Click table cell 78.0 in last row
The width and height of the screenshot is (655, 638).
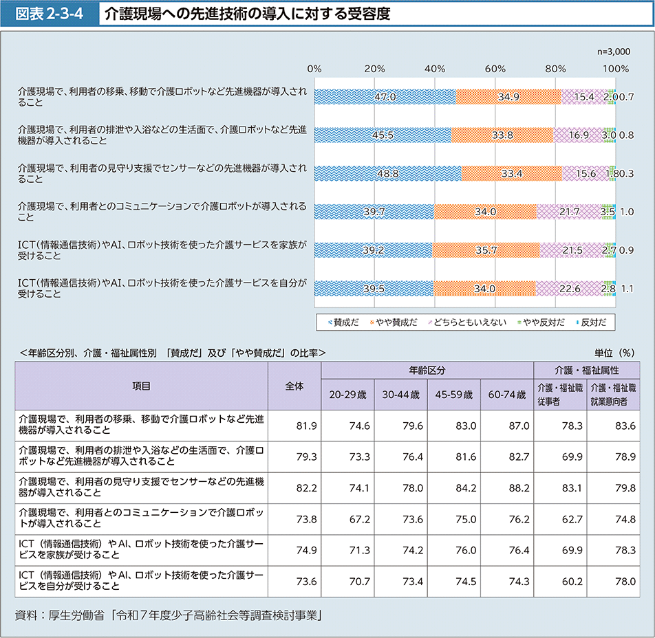[625, 582]
